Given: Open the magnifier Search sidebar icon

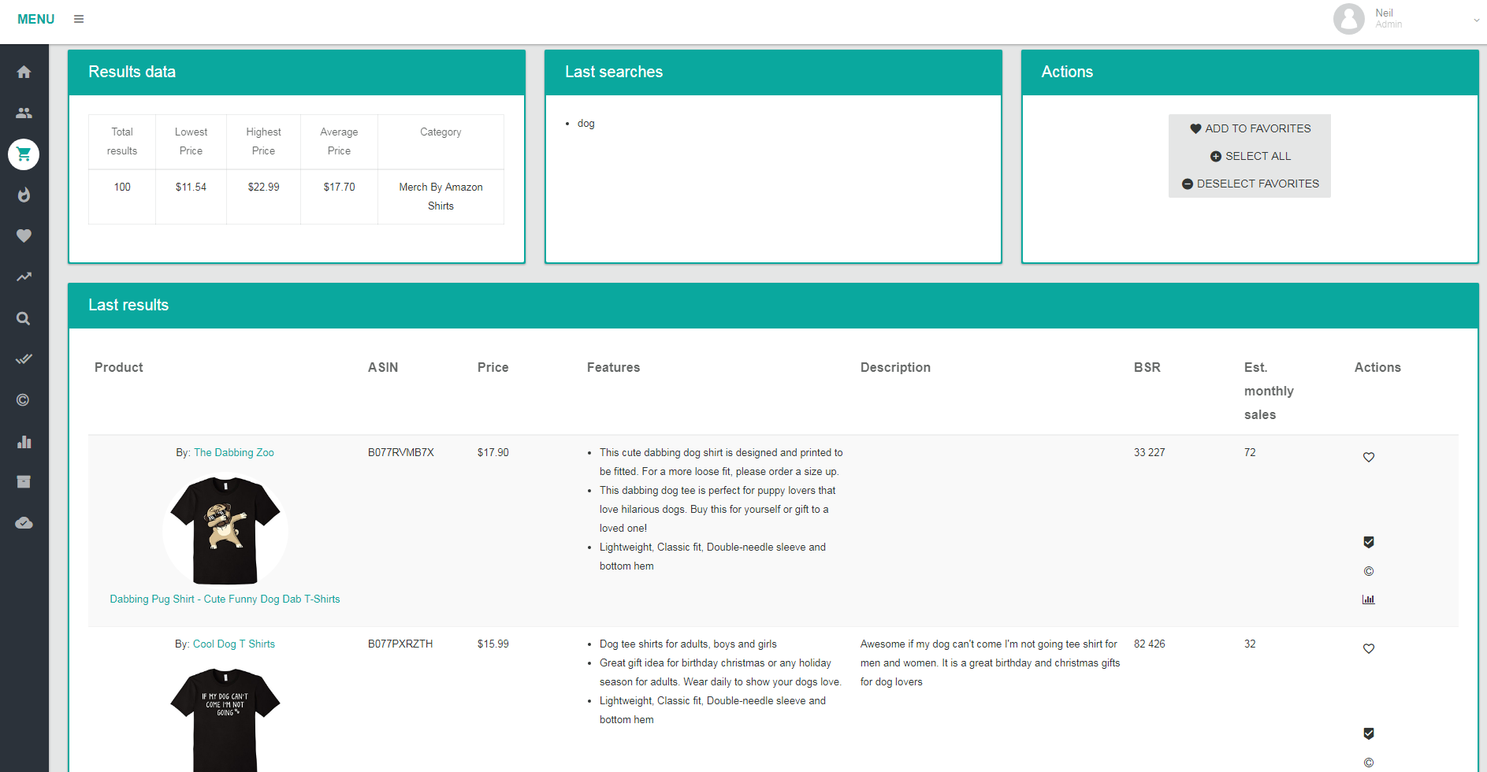Looking at the screenshot, I should (x=24, y=318).
